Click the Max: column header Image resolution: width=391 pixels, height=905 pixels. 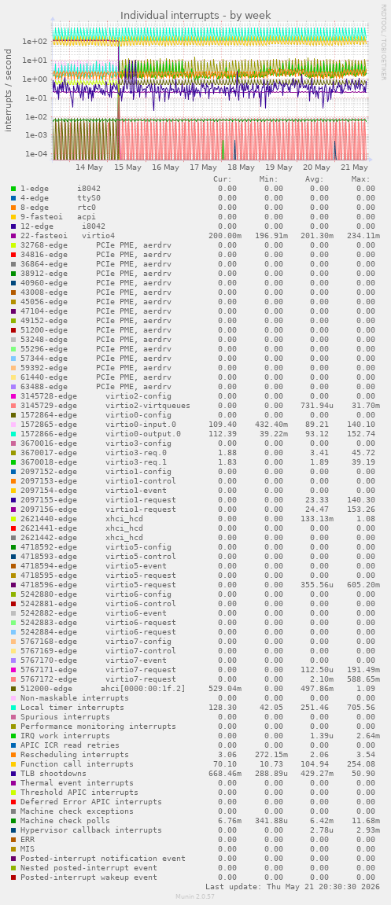[x=361, y=179]
